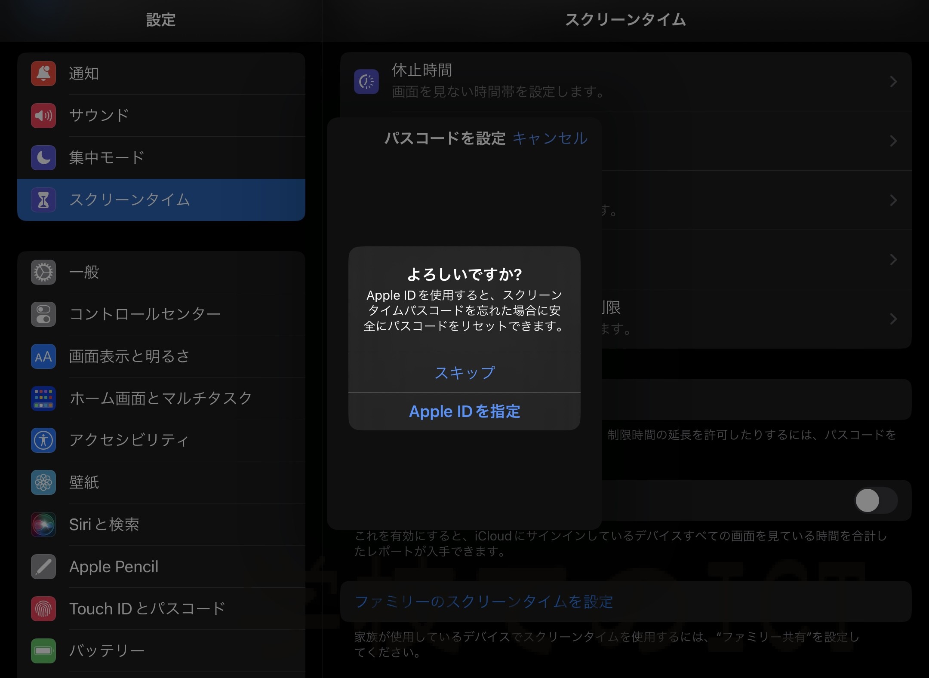Open 画面表示と明るさ settings

pos(161,356)
